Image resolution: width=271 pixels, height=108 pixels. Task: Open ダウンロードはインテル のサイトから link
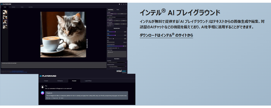click(166, 35)
